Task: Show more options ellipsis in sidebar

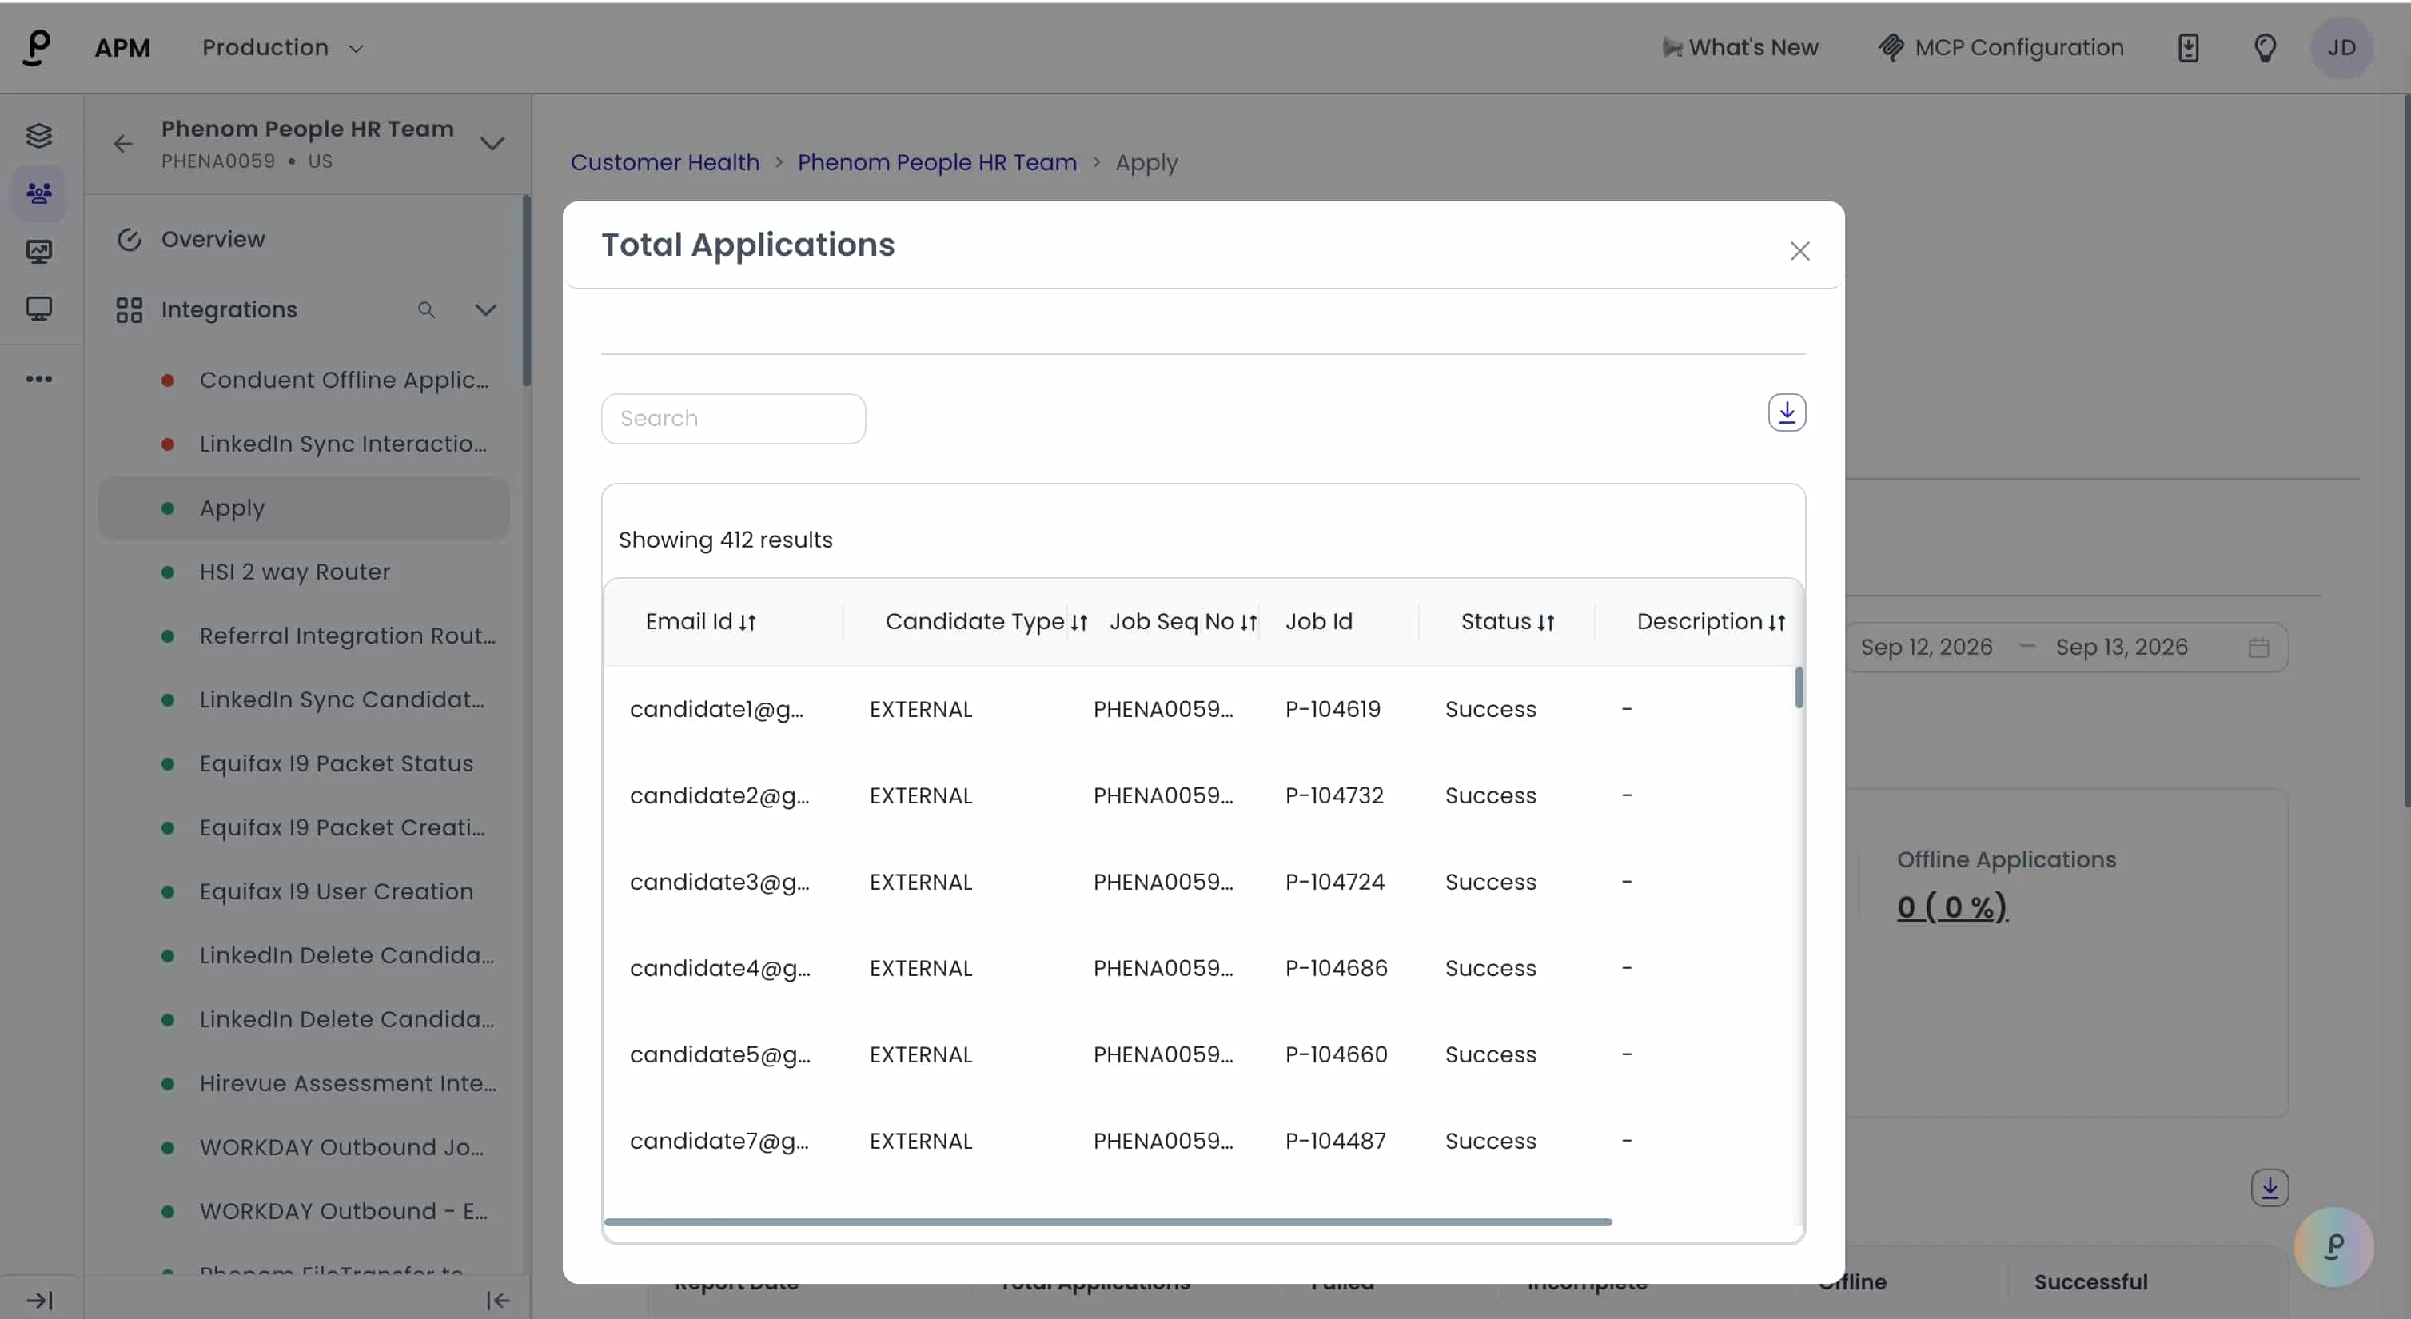Action: (x=38, y=378)
